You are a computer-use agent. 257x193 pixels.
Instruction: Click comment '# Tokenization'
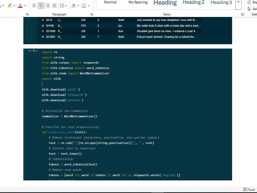[61, 159]
